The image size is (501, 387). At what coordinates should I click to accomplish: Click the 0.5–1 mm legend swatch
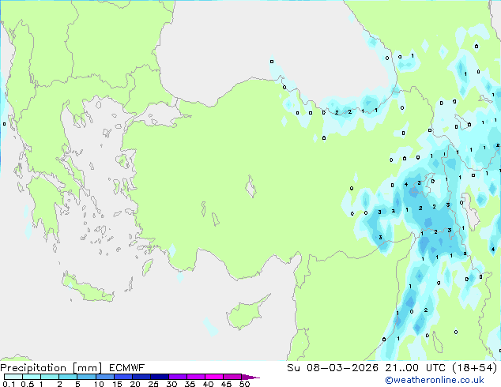32,377
